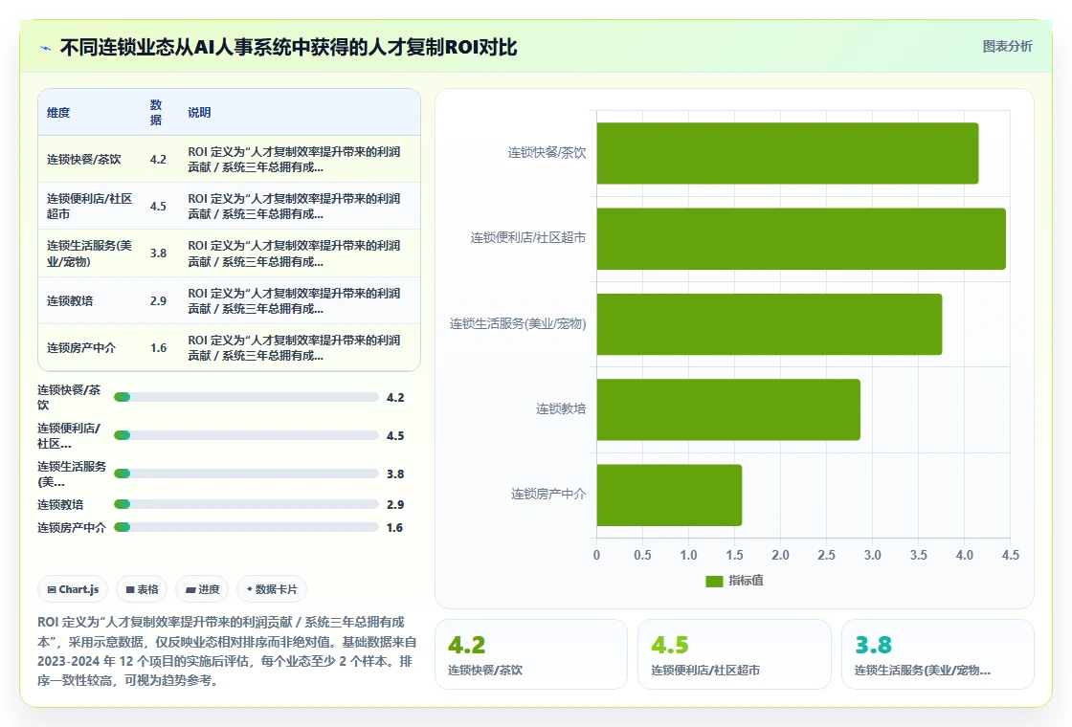Image resolution: width=1072 pixels, height=727 pixels.
Task: Click the 4.5 axis tick label
Action: [1010, 555]
